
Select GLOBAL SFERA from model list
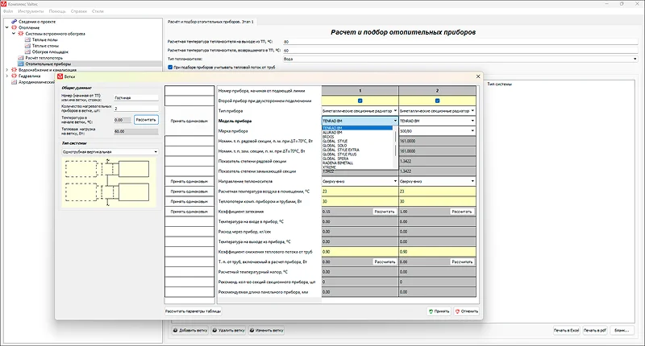point(357,159)
